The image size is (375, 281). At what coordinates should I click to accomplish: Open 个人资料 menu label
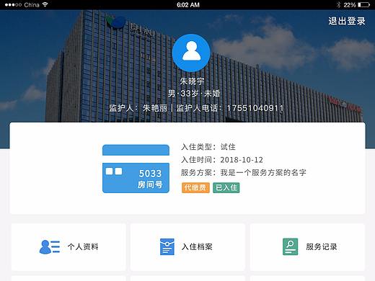click(83, 246)
